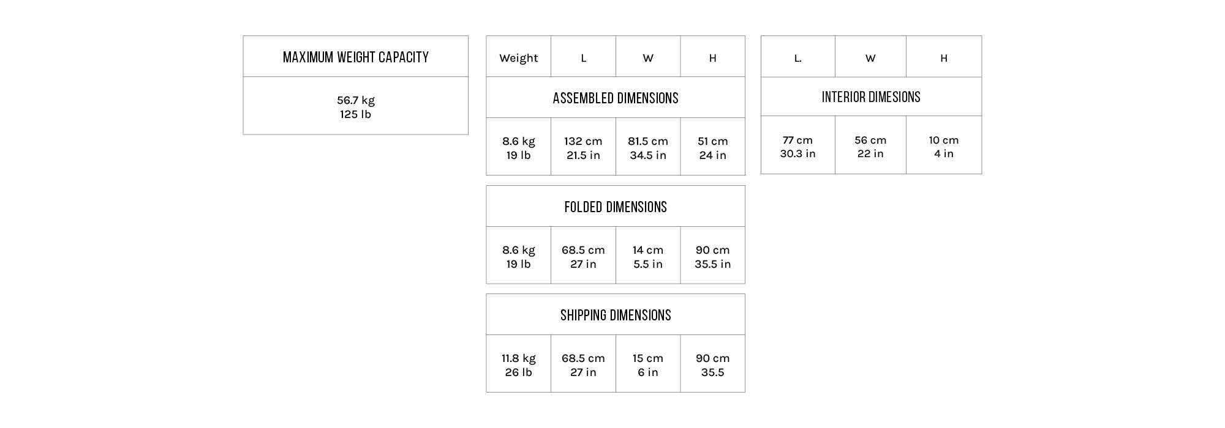Click the Weight column header
Image resolution: width=1225 pixels, height=428 pixels.
click(518, 58)
